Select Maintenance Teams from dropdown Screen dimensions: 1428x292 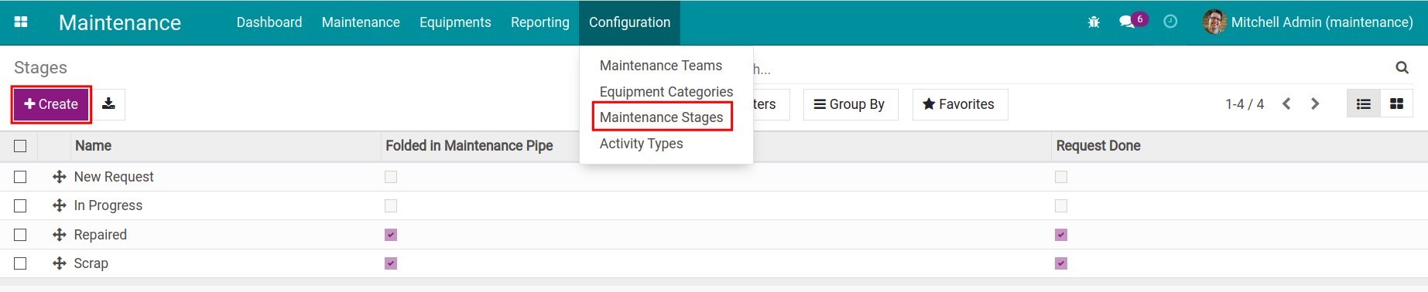[x=661, y=66]
